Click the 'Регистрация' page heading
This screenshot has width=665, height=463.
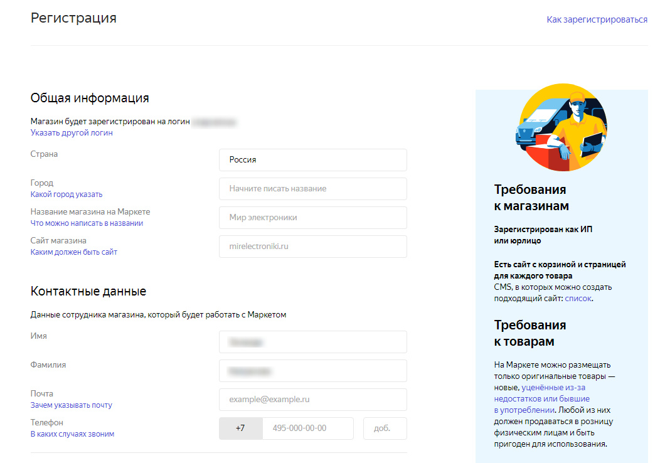pyautogui.click(x=73, y=18)
